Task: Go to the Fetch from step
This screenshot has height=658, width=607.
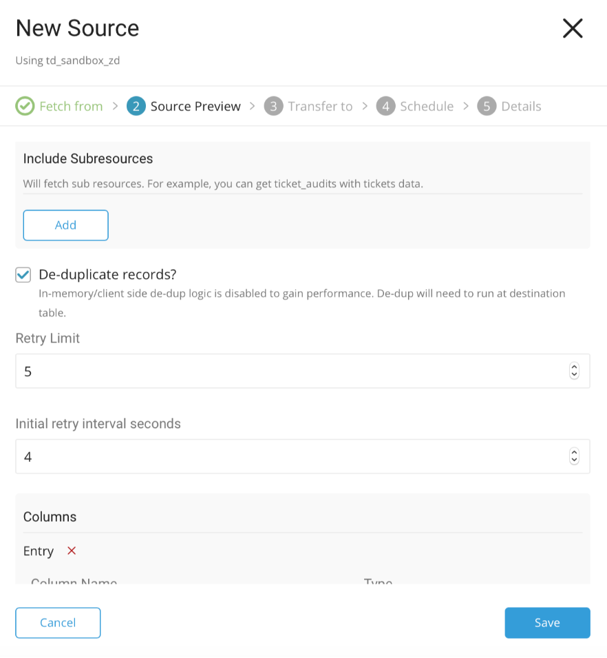Action: (x=71, y=106)
